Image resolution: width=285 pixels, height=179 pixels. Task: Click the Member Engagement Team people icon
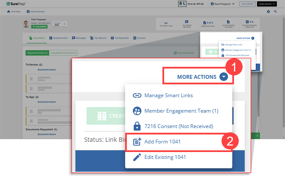[137, 110]
